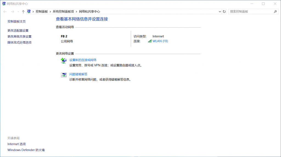Open the recent locations dropdown arrow
This screenshot has height=157, width=281.
coord(18,12)
